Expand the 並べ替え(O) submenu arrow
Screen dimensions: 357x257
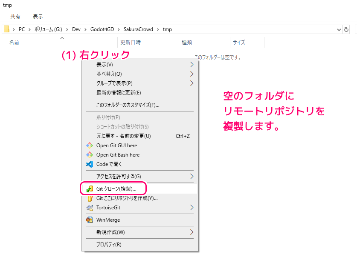(192, 74)
